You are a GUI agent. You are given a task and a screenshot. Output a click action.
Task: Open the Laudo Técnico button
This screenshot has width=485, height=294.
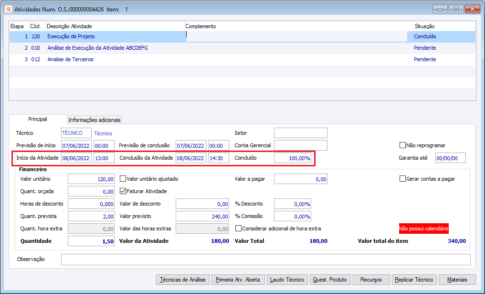(286, 280)
